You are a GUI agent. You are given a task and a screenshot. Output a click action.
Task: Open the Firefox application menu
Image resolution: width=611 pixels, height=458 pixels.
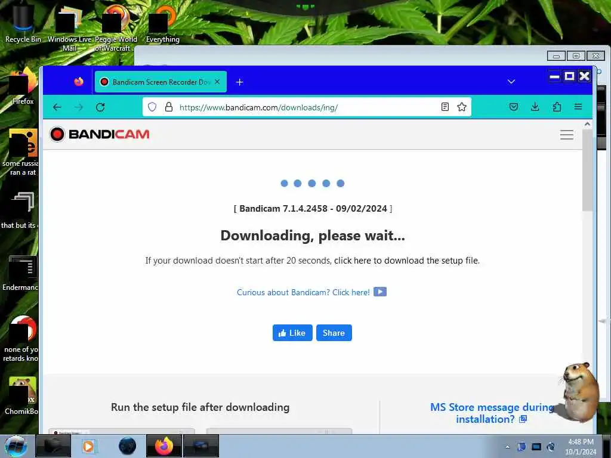click(x=578, y=107)
